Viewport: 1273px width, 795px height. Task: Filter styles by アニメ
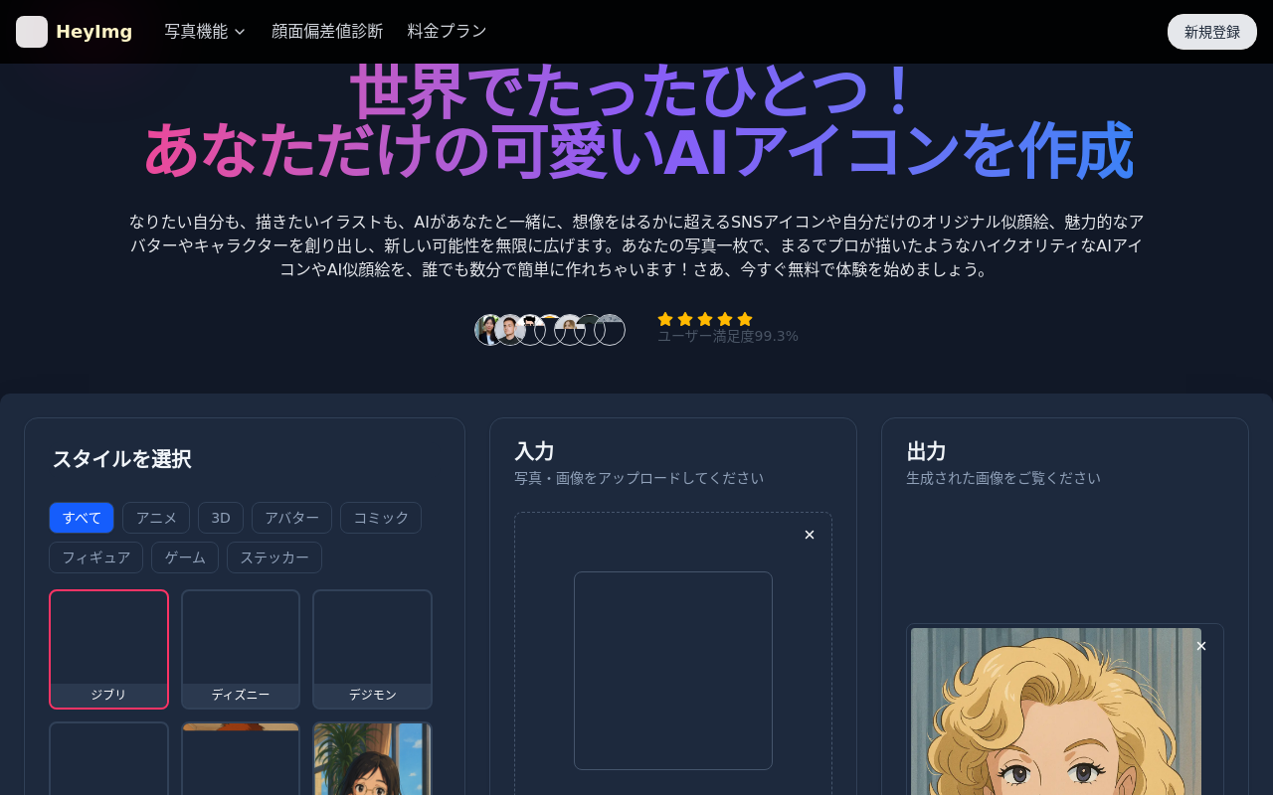(x=156, y=518)
